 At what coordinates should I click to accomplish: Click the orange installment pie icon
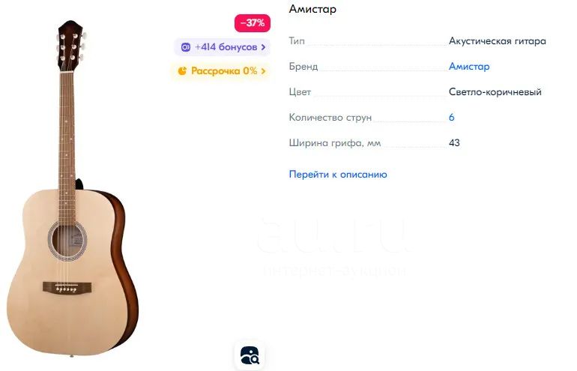click(182, 70)
